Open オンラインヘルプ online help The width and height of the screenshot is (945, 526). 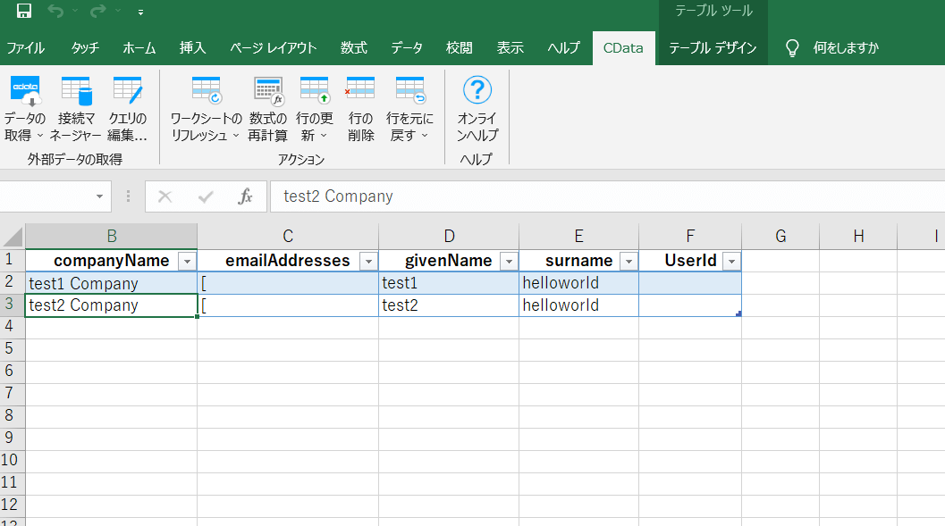(x=477, y=92)
